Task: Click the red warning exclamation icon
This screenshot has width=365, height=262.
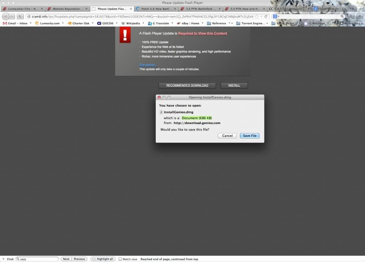Action: point(125,36)
